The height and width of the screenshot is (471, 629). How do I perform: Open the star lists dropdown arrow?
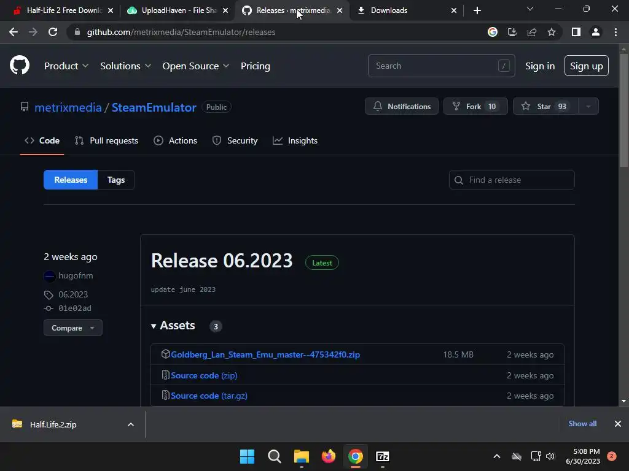(588, 107)
